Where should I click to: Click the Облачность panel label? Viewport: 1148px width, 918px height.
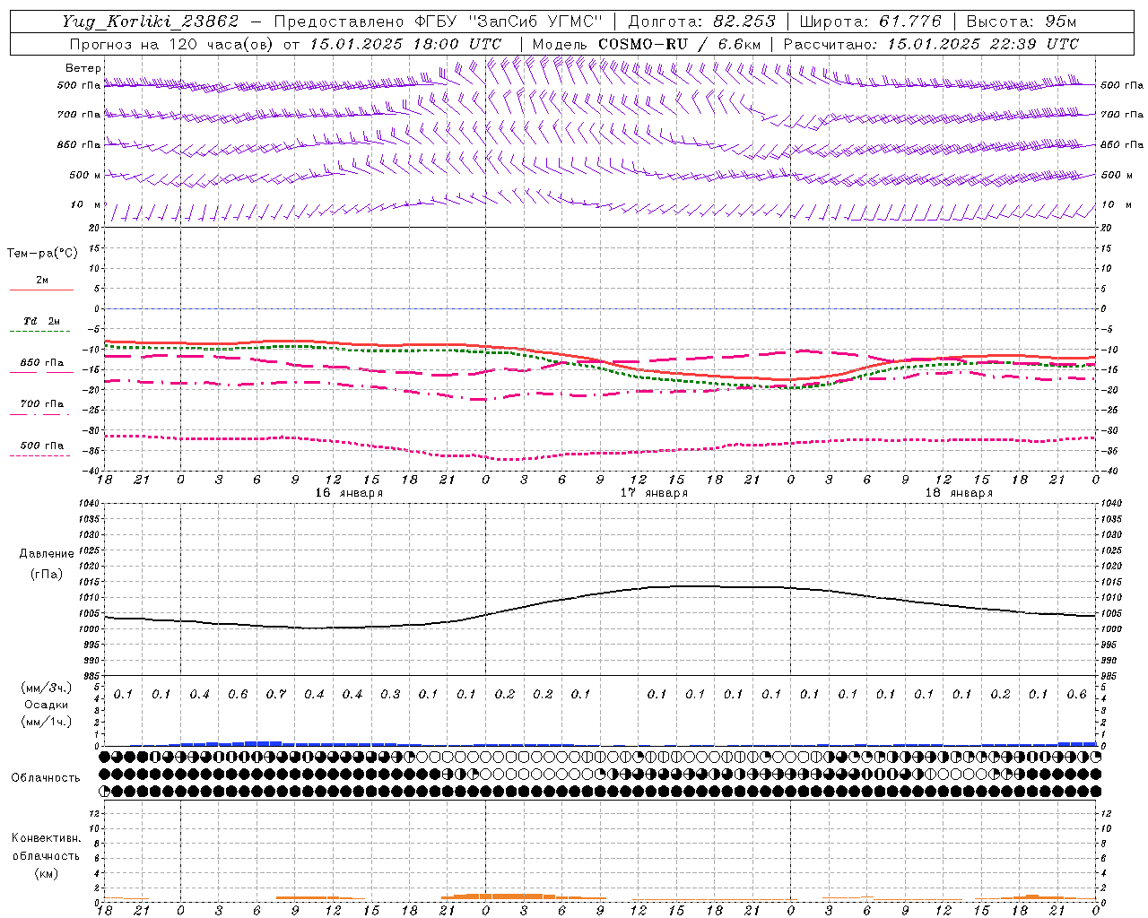[x=46, y=778]
